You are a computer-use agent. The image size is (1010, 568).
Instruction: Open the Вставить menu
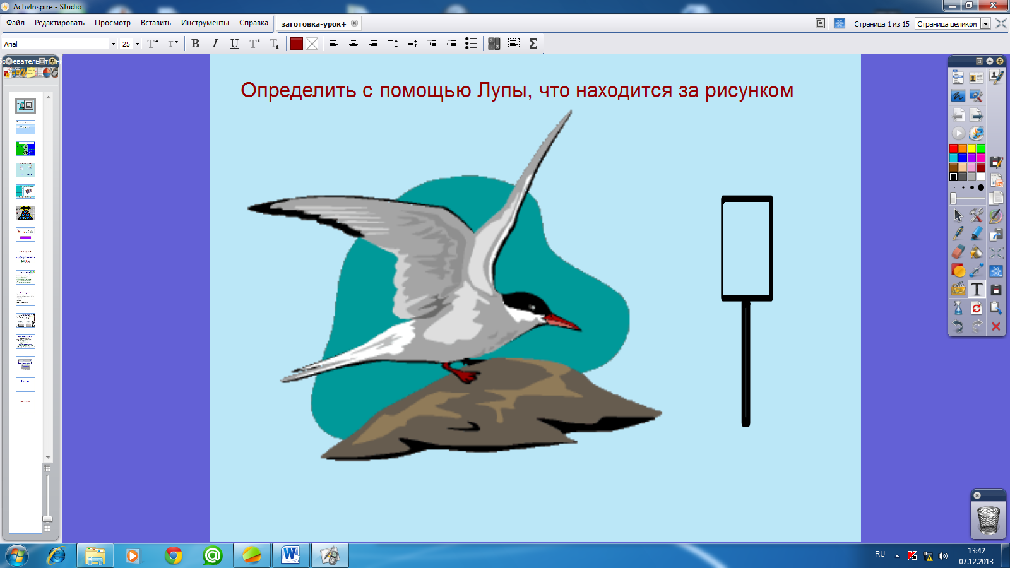click(x=156, y=23)
